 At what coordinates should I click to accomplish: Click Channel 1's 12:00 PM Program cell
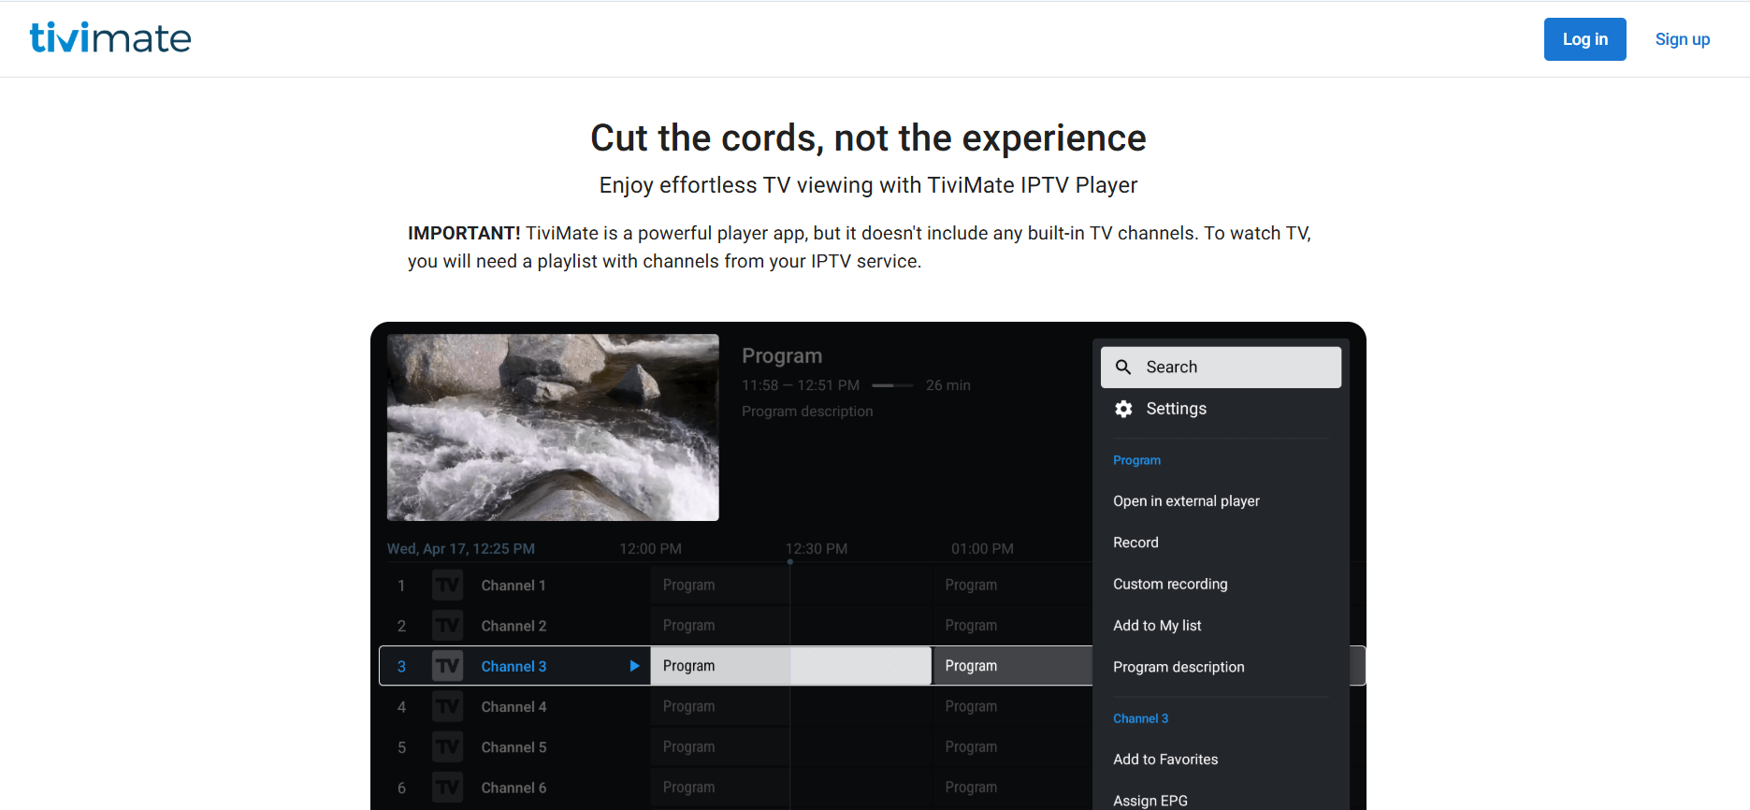(x=720, y=586)
